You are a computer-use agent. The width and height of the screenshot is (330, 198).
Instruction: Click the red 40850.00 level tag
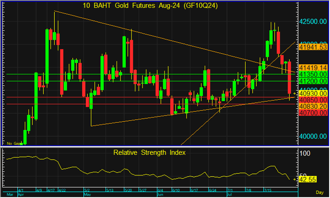coord(312,100)
